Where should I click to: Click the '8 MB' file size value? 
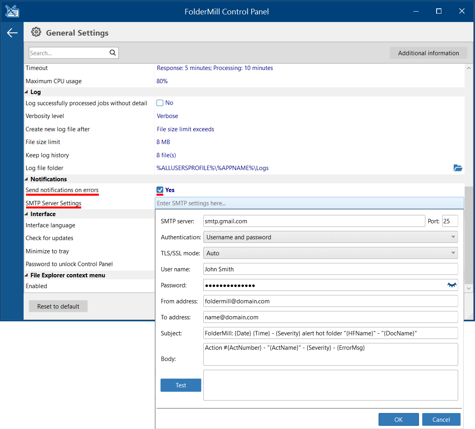click(x=163, y=142)
